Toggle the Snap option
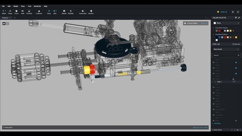This screenshot has height=136, width=242. tap(49, 12)
